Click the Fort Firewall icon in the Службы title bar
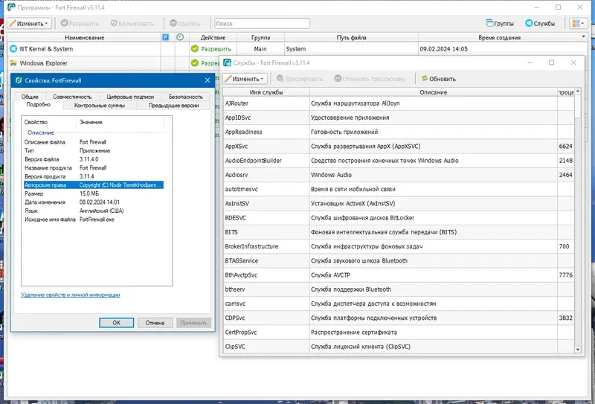 tap(228, 62)
